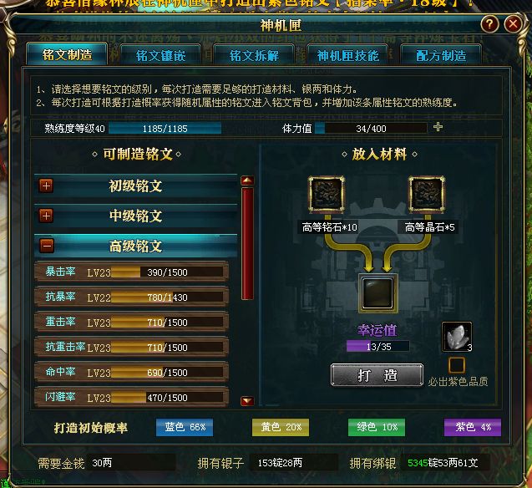The image size is (532, 488).
Task: Select the 闪避率 LV23 inscription row
Action: pyautogui.click(x=132, y=397)
